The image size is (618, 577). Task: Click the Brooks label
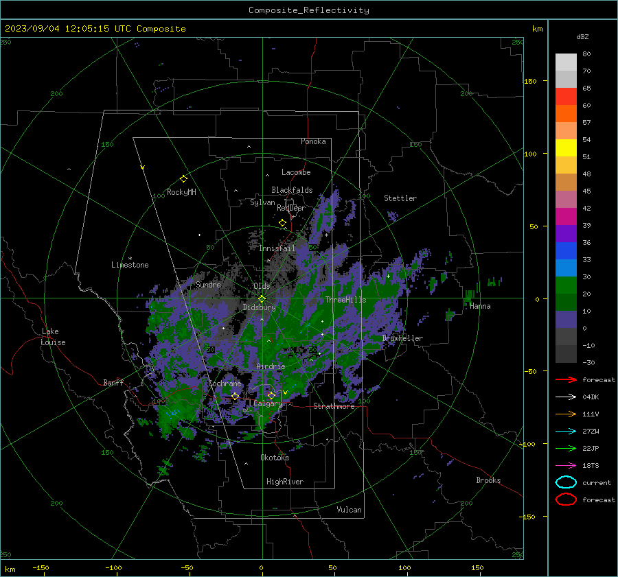click(488, 480)
